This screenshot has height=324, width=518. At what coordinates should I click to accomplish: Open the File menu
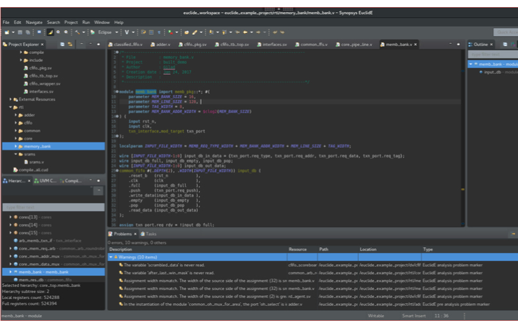[6, 22]
